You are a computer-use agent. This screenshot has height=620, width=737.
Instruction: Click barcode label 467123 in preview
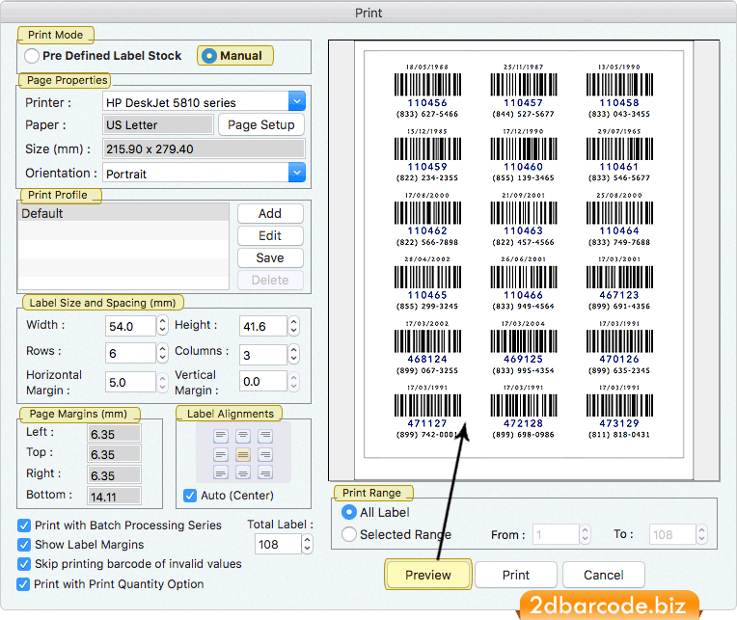619,283
